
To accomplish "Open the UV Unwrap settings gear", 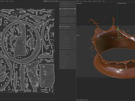I will click(75, 11).
